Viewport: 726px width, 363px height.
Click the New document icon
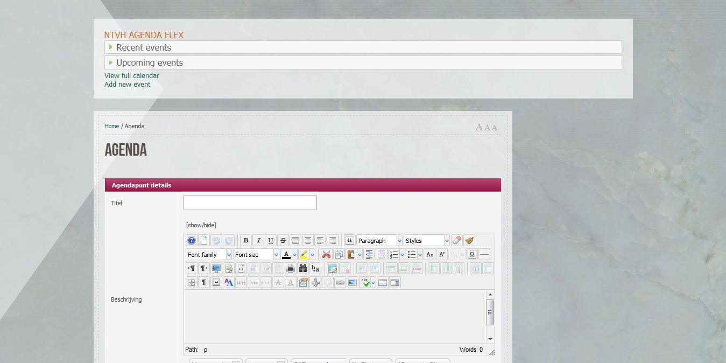pyautogui.click(x=204, y=241)
